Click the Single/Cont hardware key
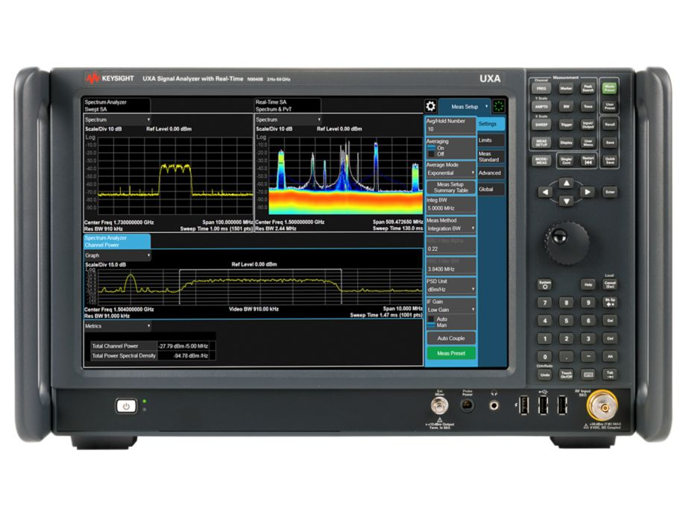The image size is (686, 515). [566, 160]
